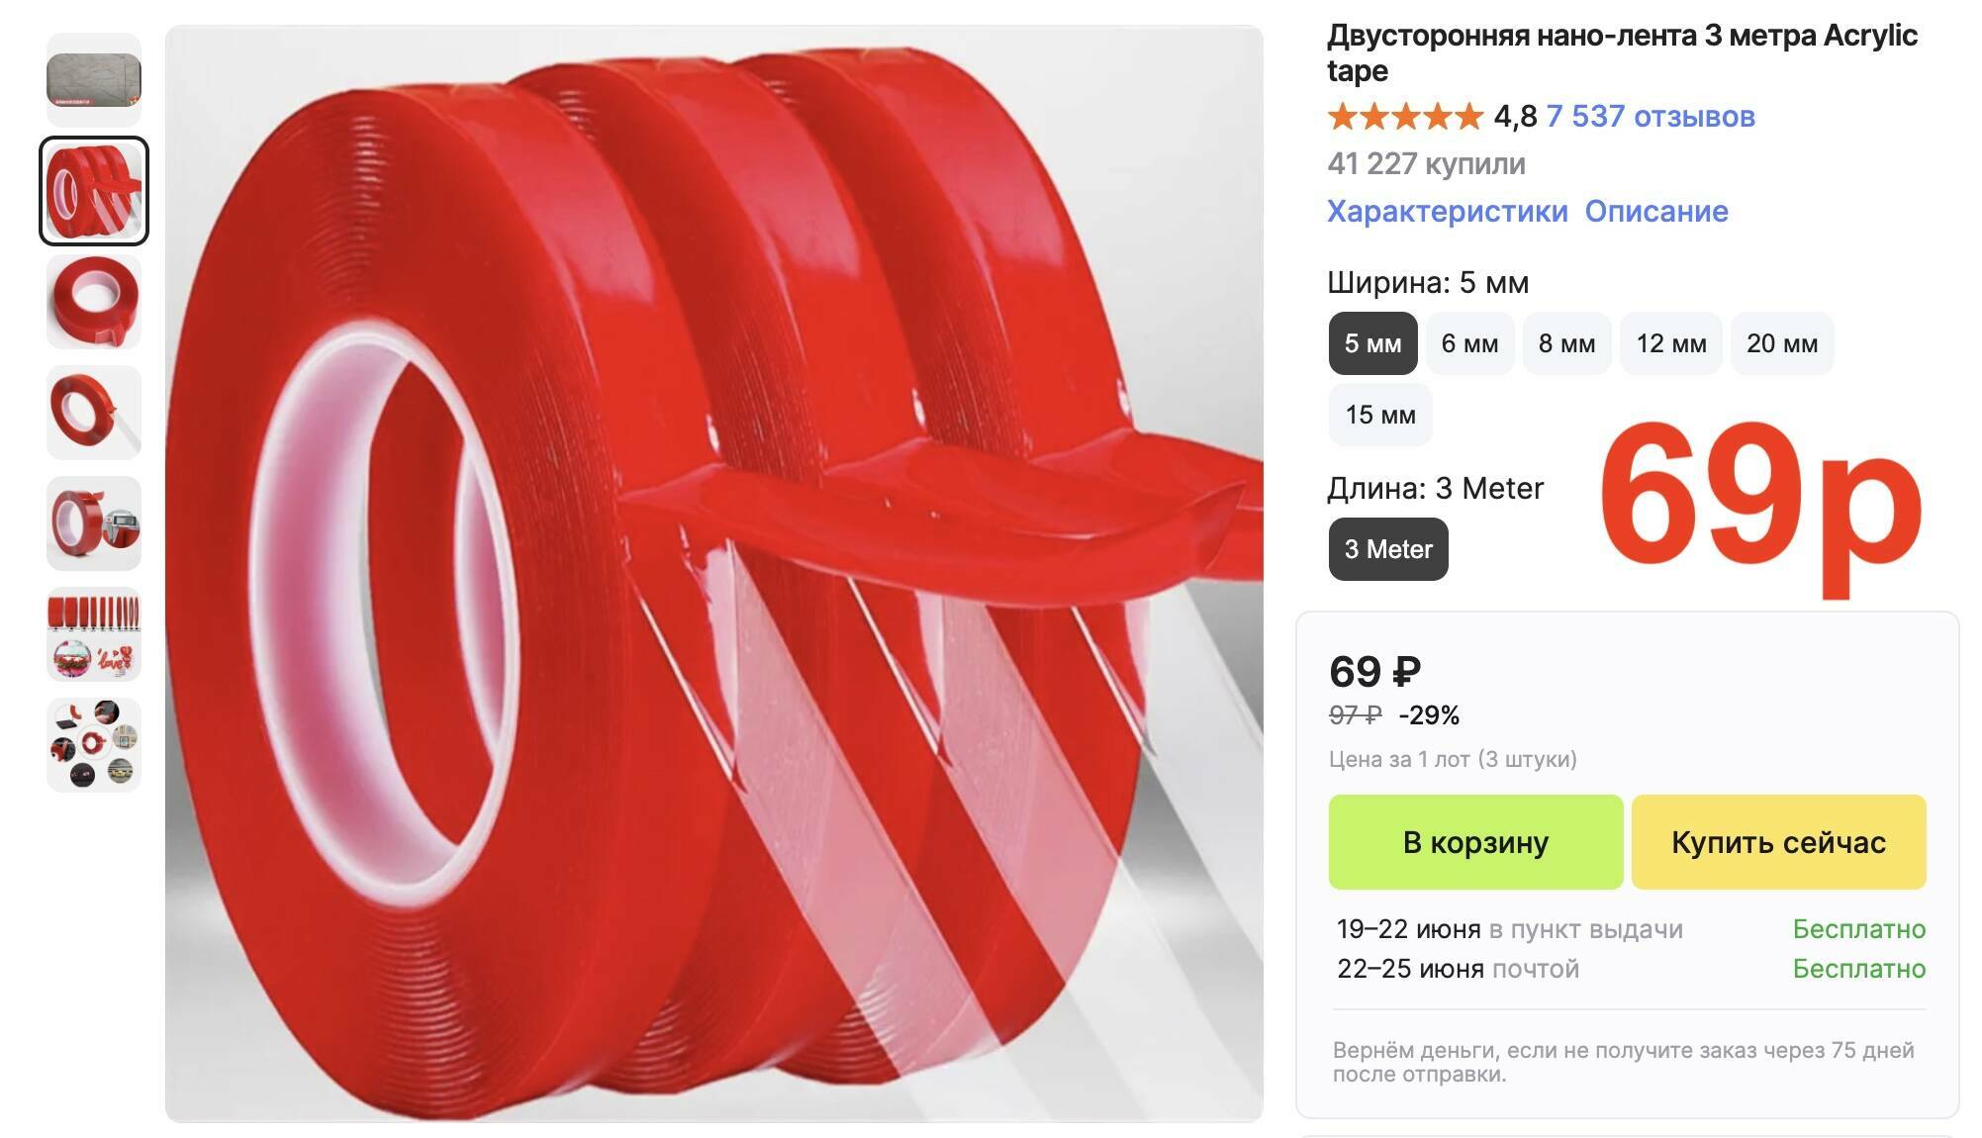Choose the 5 мм width option
Image resolution: width=1982 pixels, height=1138 pixels.
pyautogui.click(x=1372, y=343)
